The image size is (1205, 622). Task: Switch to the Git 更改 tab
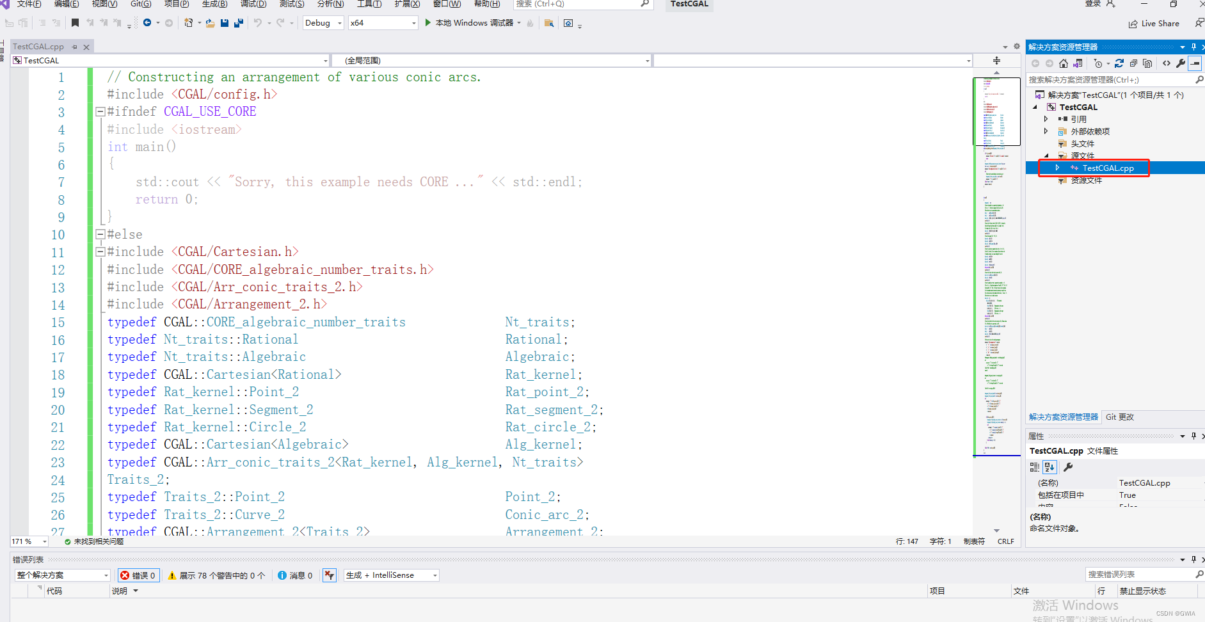point(1120,417)
